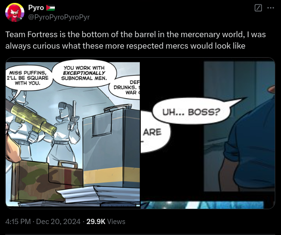Click the yellow-green rocket launcher in the comic
Image resolution: width=281 pixels, height=235 pixels.
[x=31, y=117]
